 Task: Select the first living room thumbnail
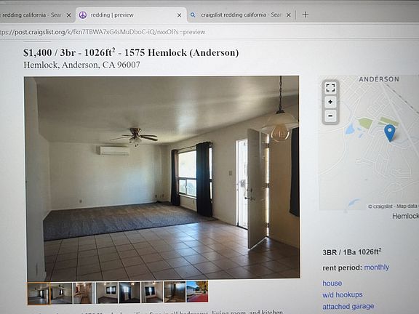coord(39,293)
